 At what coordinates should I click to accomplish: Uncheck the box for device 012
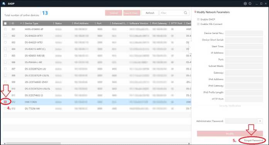click(5, 102)
